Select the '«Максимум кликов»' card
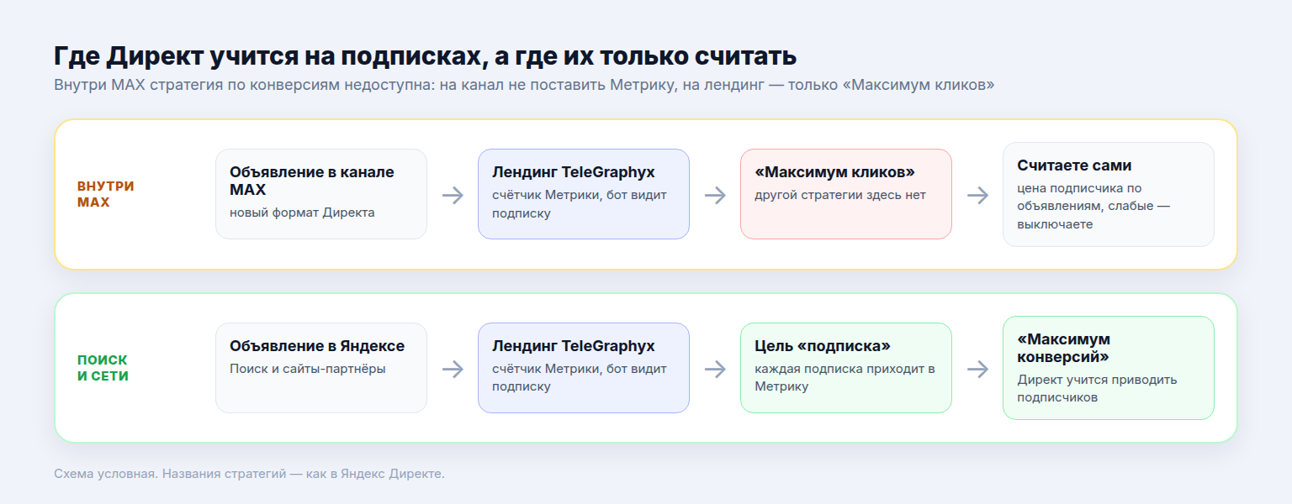This screenshot has width=1292, height=504. point(846,194)
